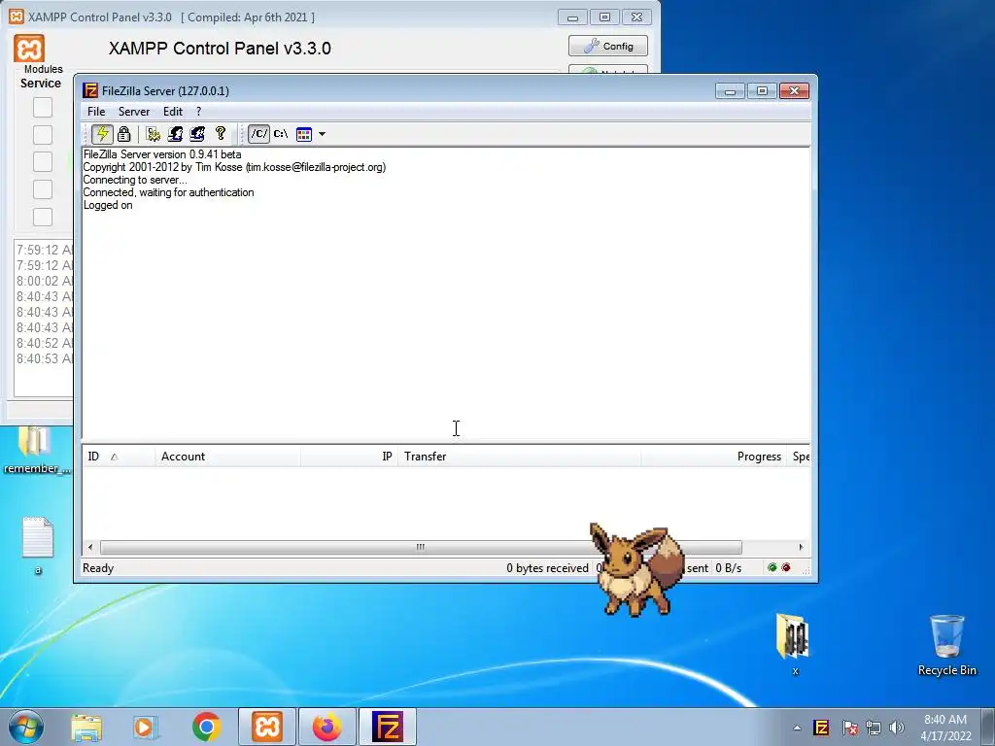Select the C:\ physical paths display button
This screenshot has width=995, height=746.
point(281,134)
